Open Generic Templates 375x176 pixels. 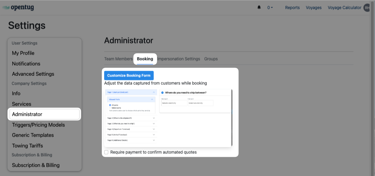click(33, 135)
